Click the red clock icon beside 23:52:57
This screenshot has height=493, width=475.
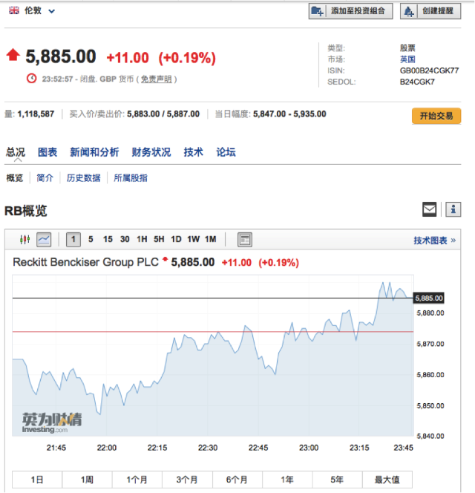pos(31,79)
